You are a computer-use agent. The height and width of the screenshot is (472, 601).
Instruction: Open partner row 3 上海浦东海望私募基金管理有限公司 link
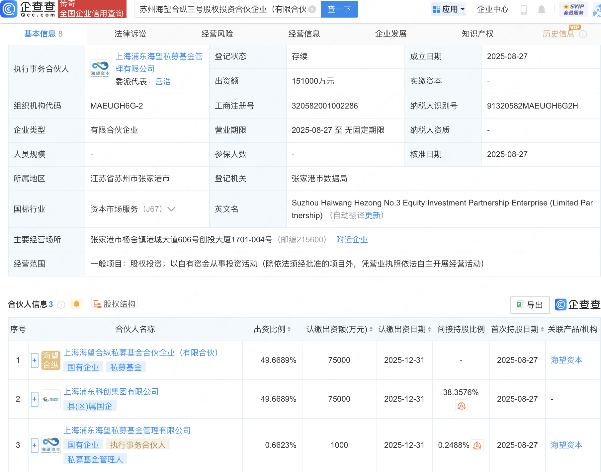pos(127,431)
